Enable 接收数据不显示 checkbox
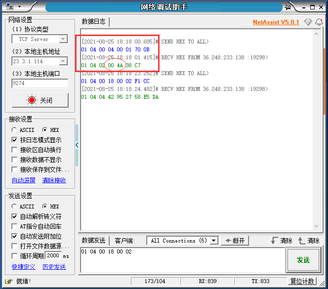328x289 pixels. [x=14, y=160]
